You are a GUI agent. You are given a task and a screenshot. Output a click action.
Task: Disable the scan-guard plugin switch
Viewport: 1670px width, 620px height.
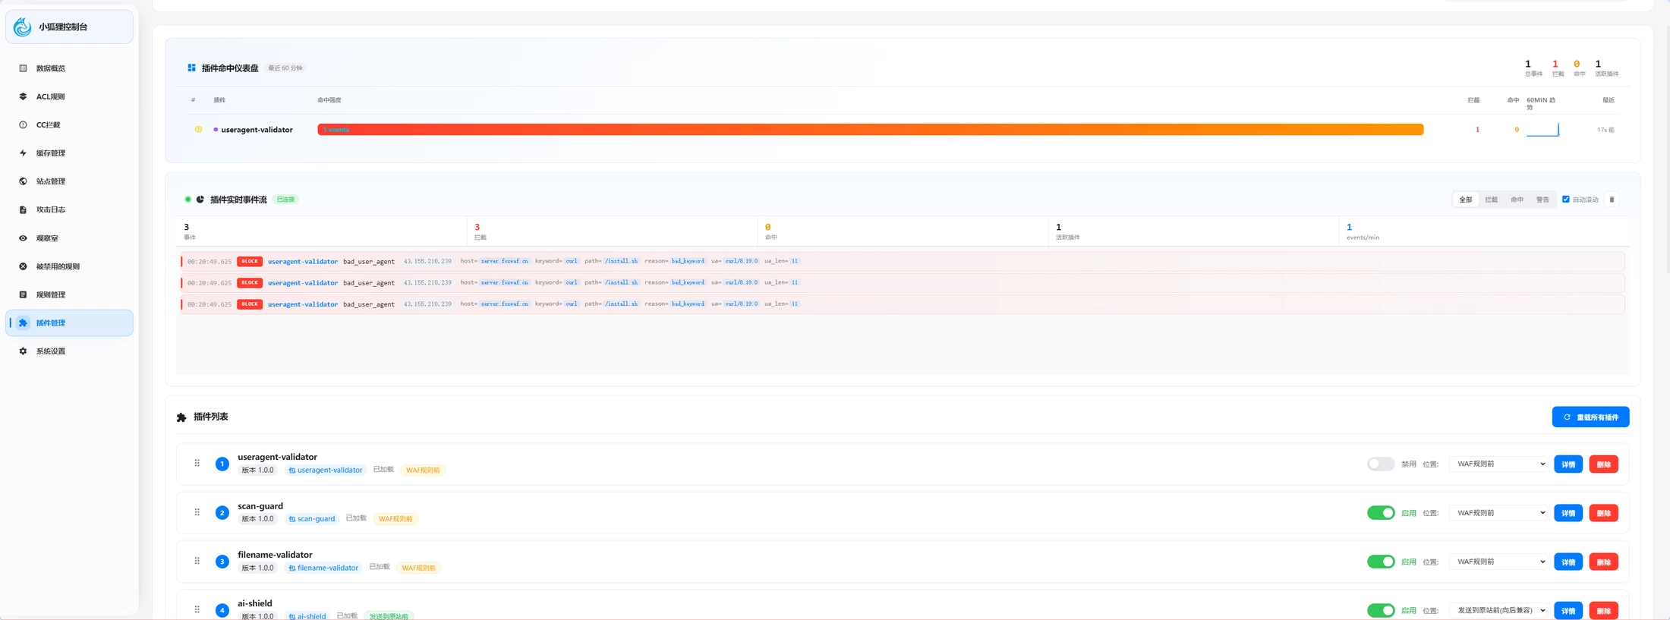(x=1381, y=513)
